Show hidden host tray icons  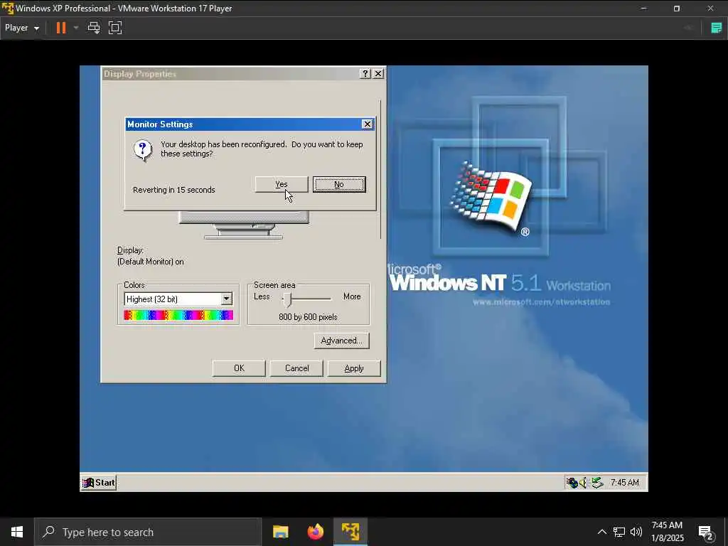(x=601, y=532)
